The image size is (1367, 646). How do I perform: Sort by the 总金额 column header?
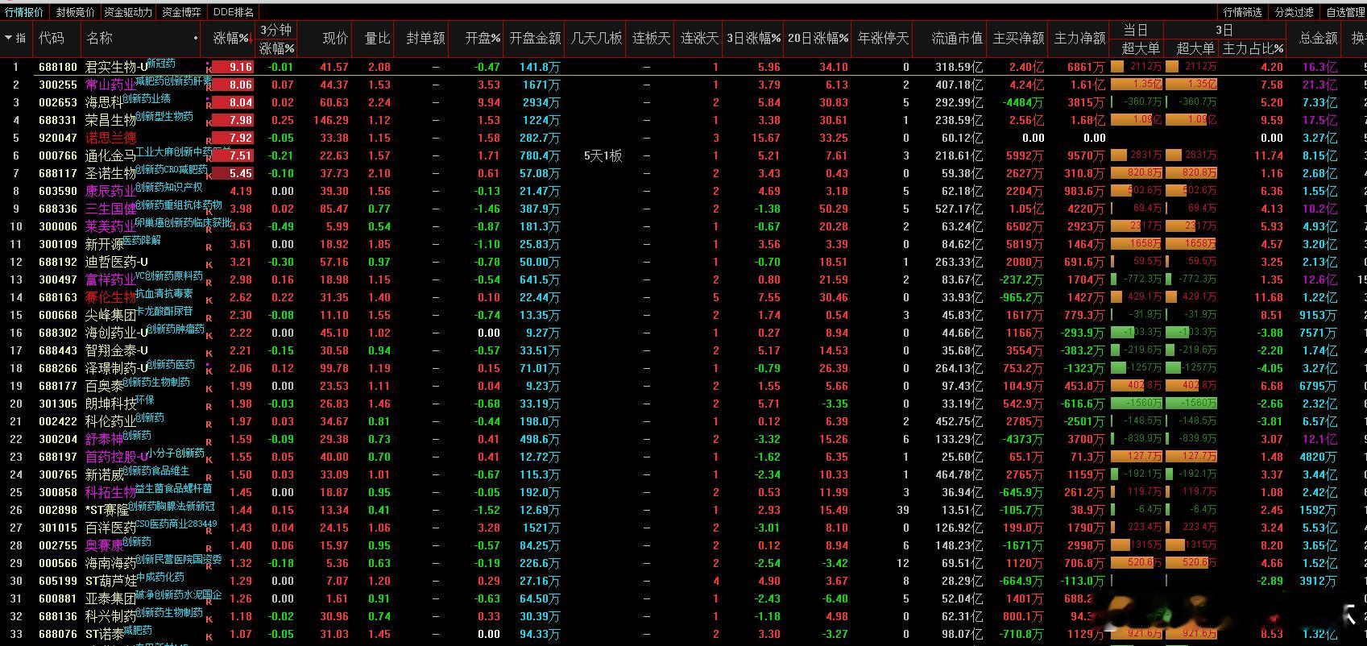click(1318, 38)
